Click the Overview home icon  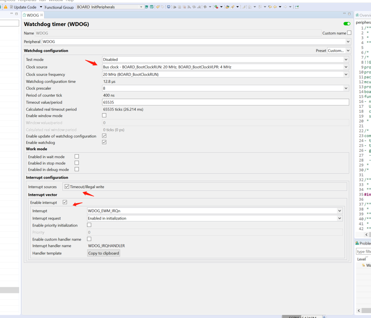(357, 15)
